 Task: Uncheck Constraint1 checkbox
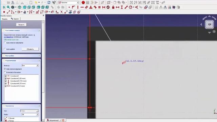pos(5,76)
